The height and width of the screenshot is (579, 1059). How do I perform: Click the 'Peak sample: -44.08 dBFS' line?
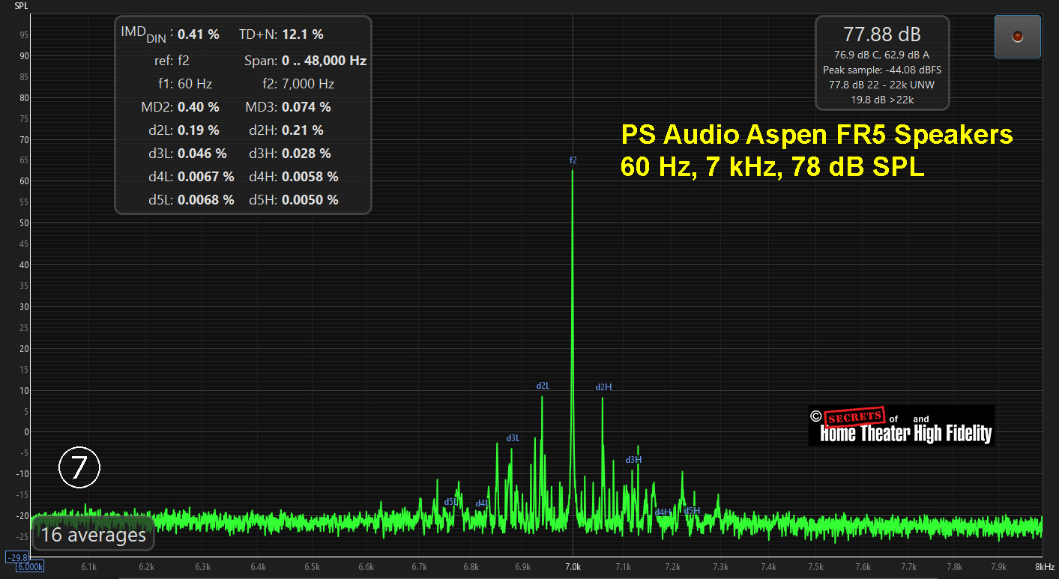882,70
